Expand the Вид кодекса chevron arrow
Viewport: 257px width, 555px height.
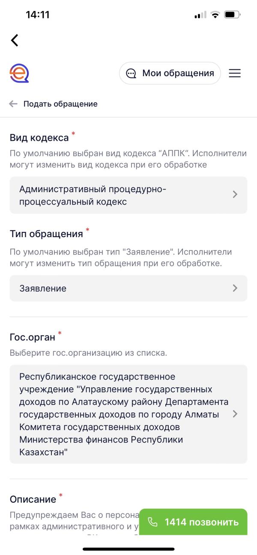pos(235,195)
